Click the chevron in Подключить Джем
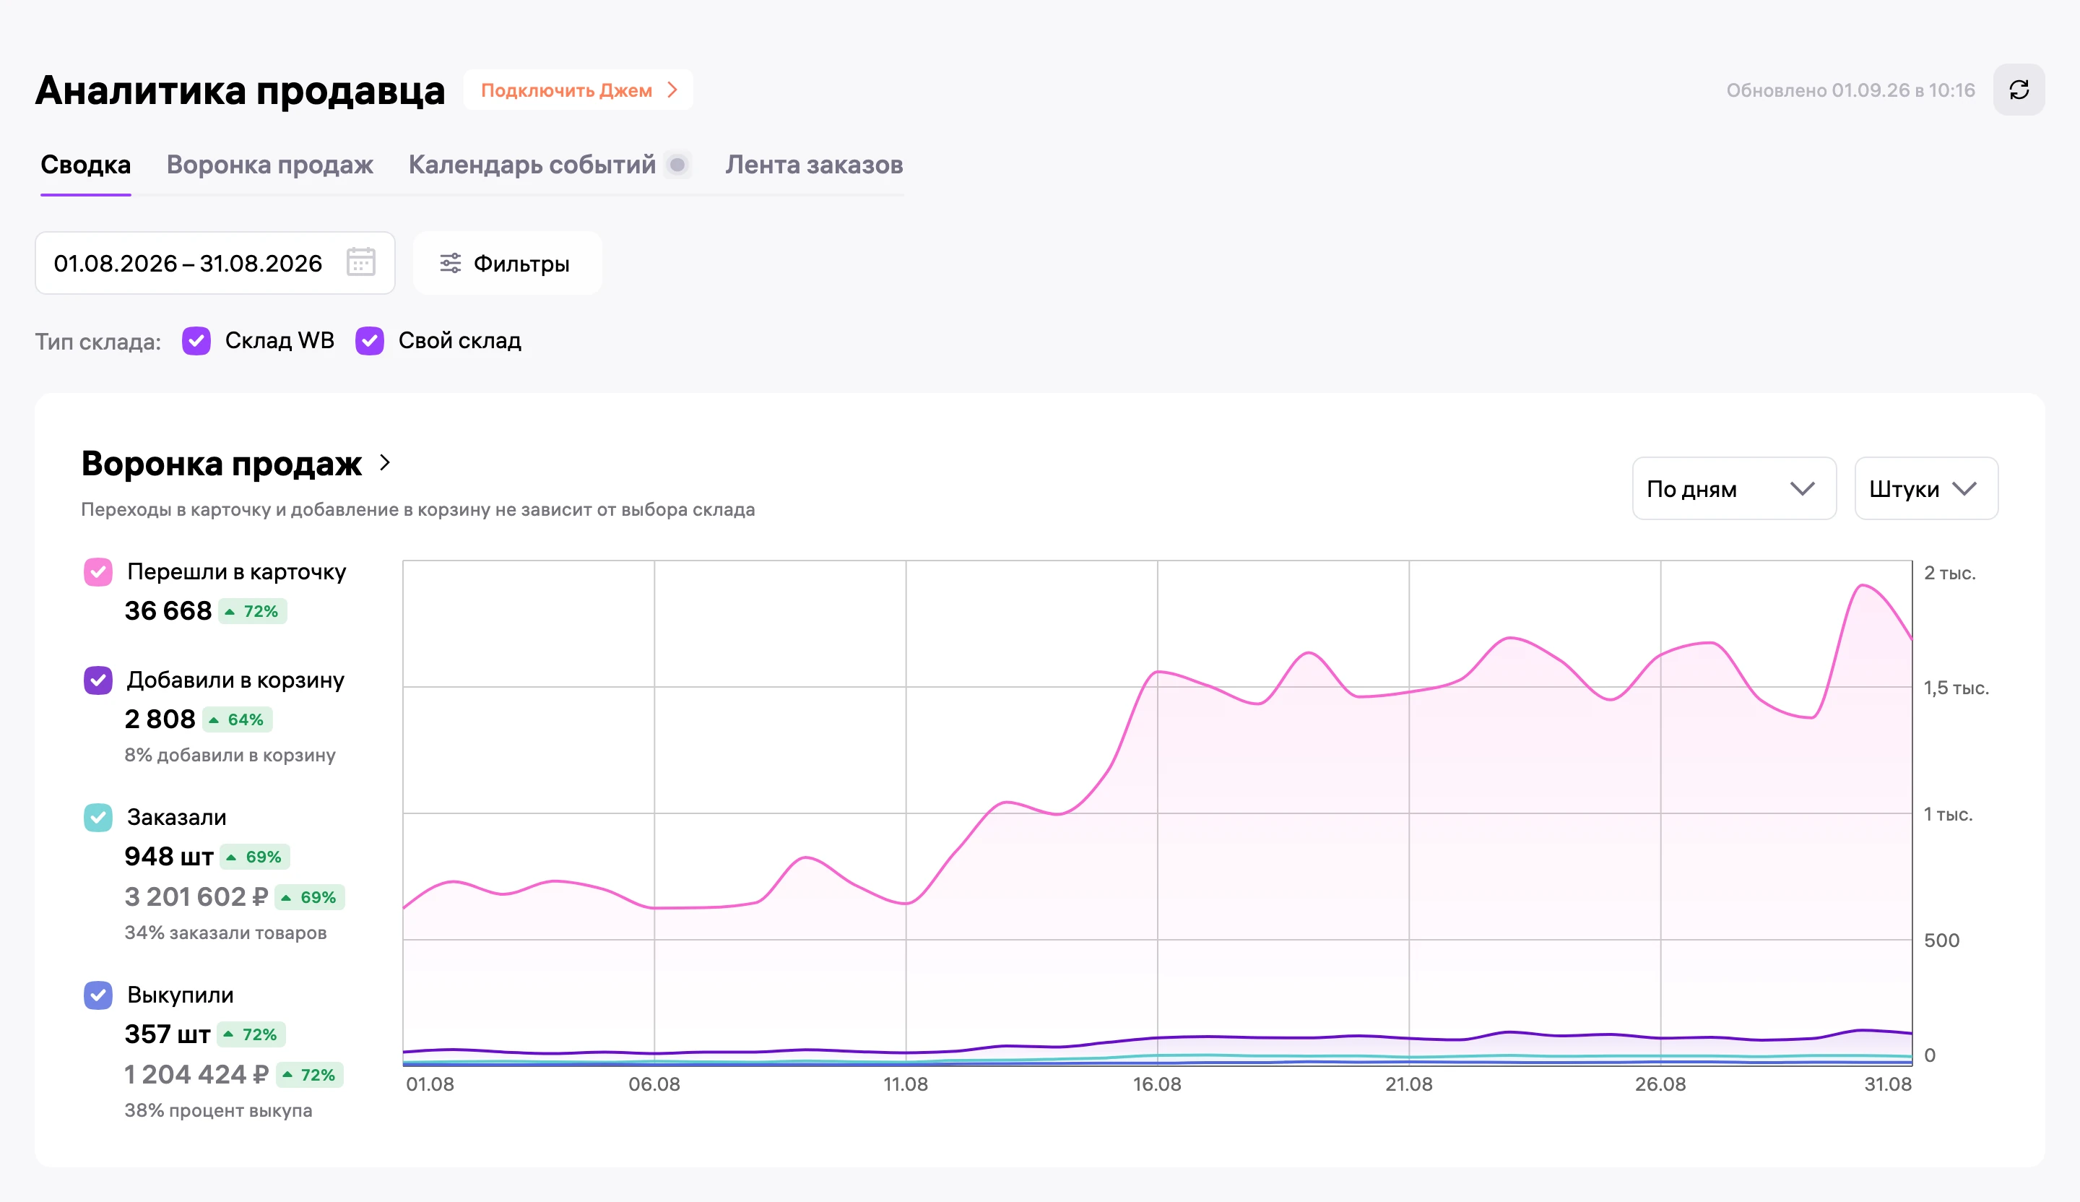Screen dimensions: 2080x1202 672,90
